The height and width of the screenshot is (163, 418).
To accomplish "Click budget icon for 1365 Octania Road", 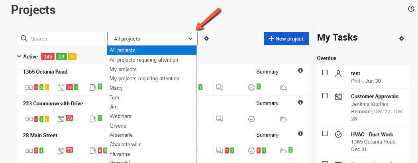I will click(x=29, y=87).
